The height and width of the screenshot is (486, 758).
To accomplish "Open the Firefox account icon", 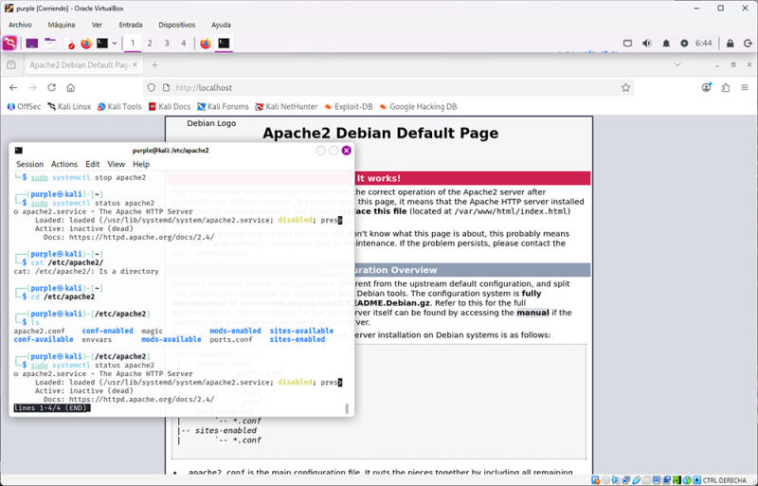I will 706,87.
